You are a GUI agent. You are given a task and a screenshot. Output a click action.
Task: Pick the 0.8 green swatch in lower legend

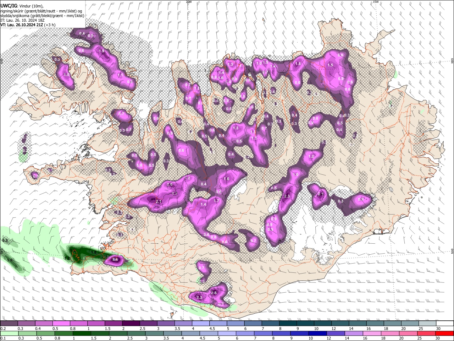pyautogui.click(x=63, y=333)
